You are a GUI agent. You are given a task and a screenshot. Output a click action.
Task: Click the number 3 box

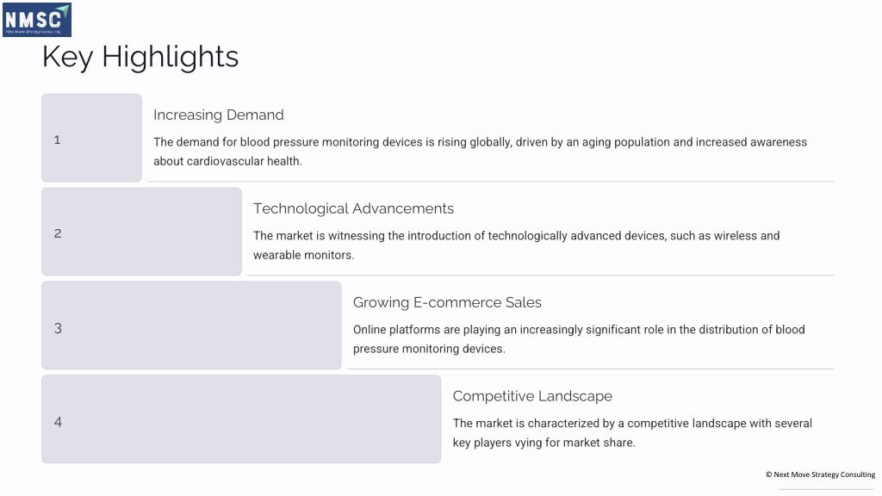click(191, 325)
